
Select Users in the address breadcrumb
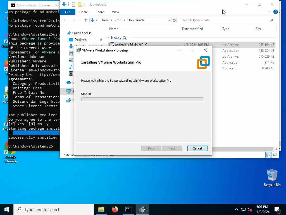tap(104, 20)
